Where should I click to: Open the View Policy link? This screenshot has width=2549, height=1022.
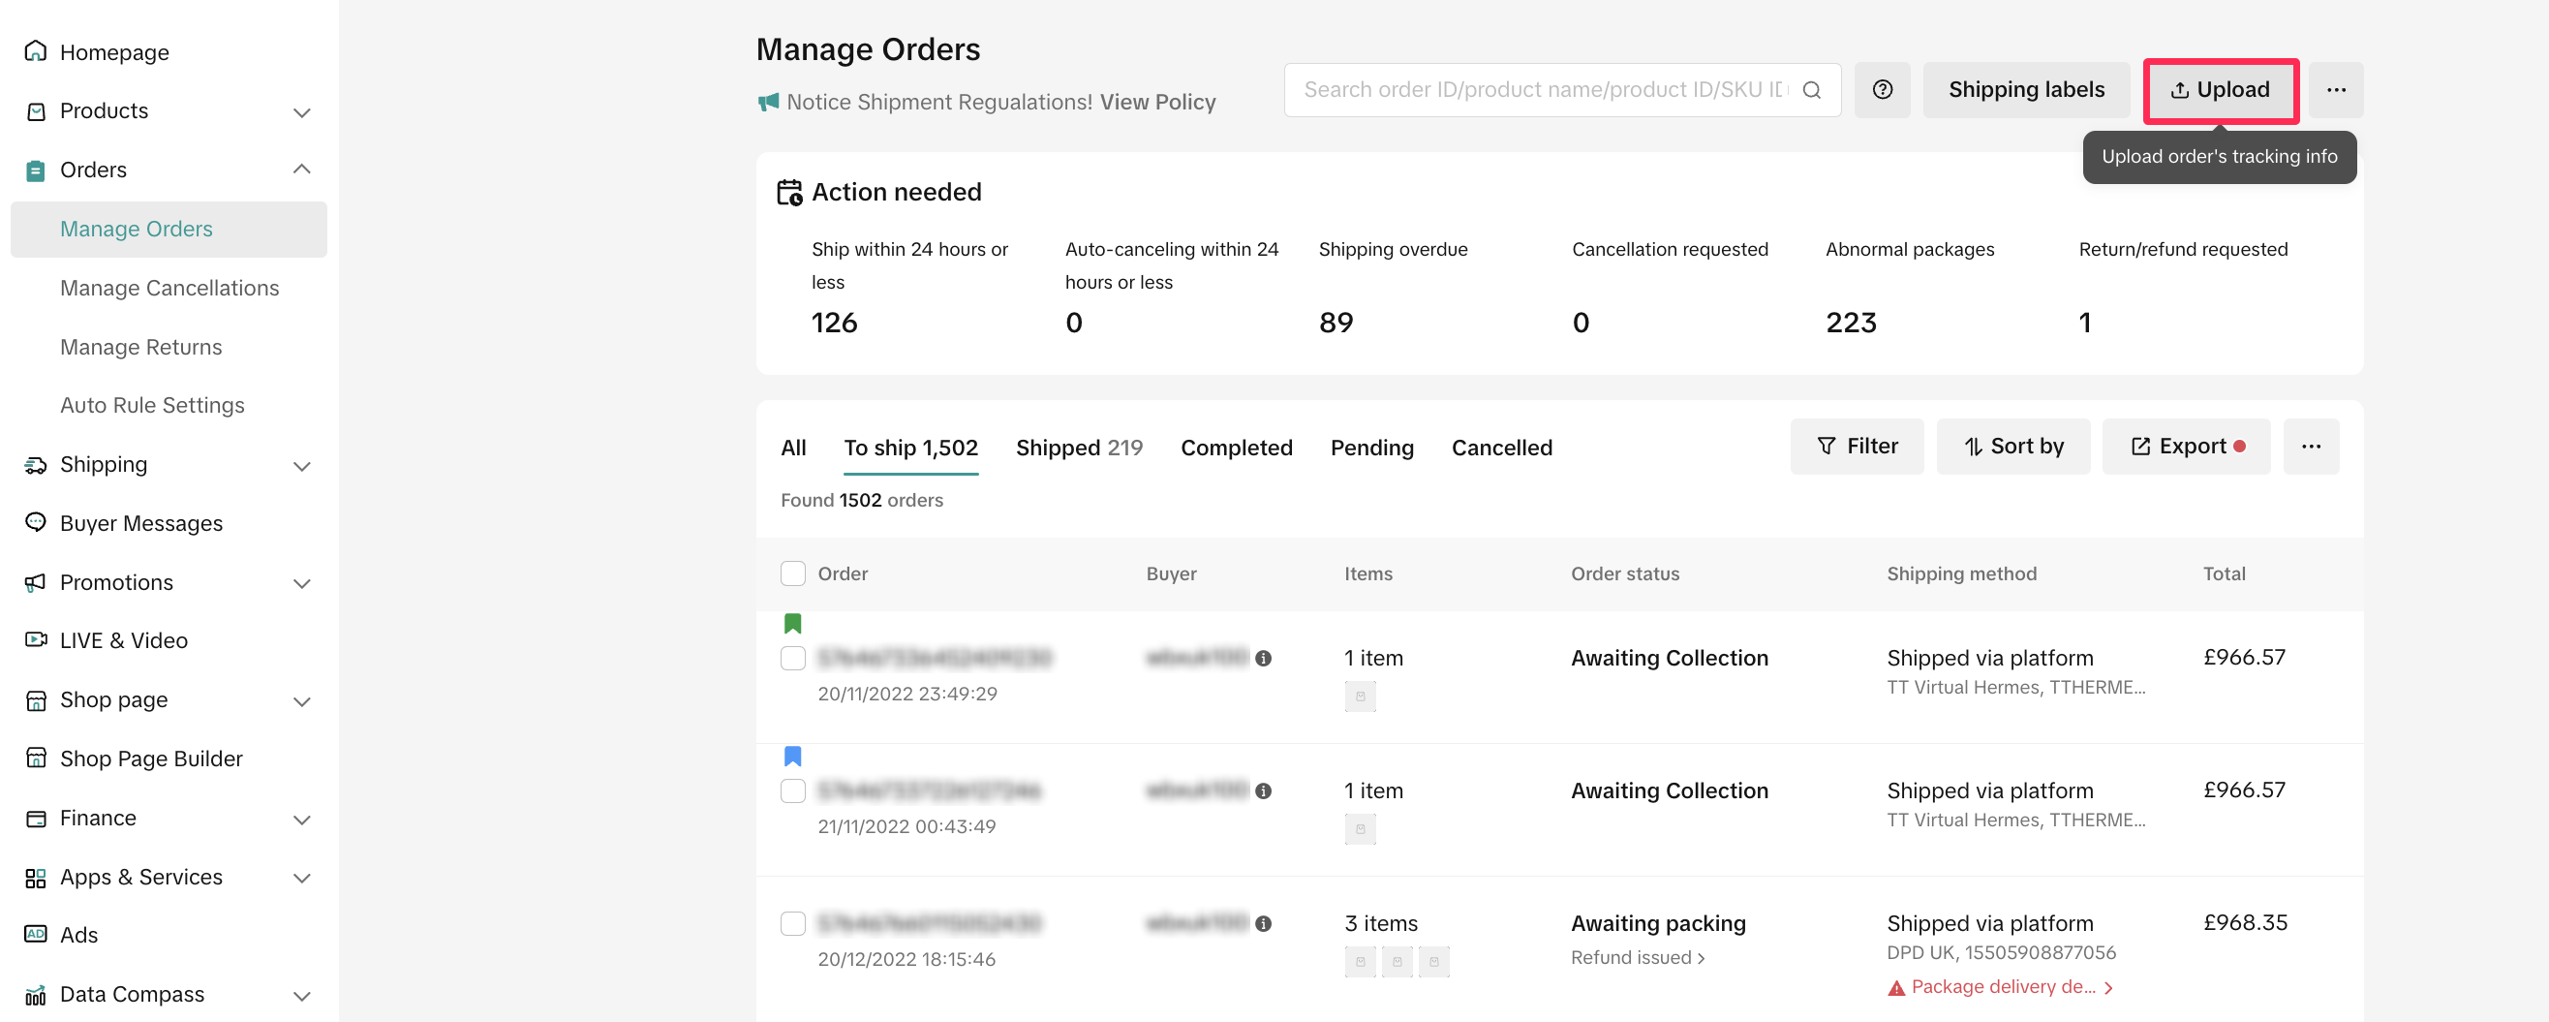point(1156,102)
